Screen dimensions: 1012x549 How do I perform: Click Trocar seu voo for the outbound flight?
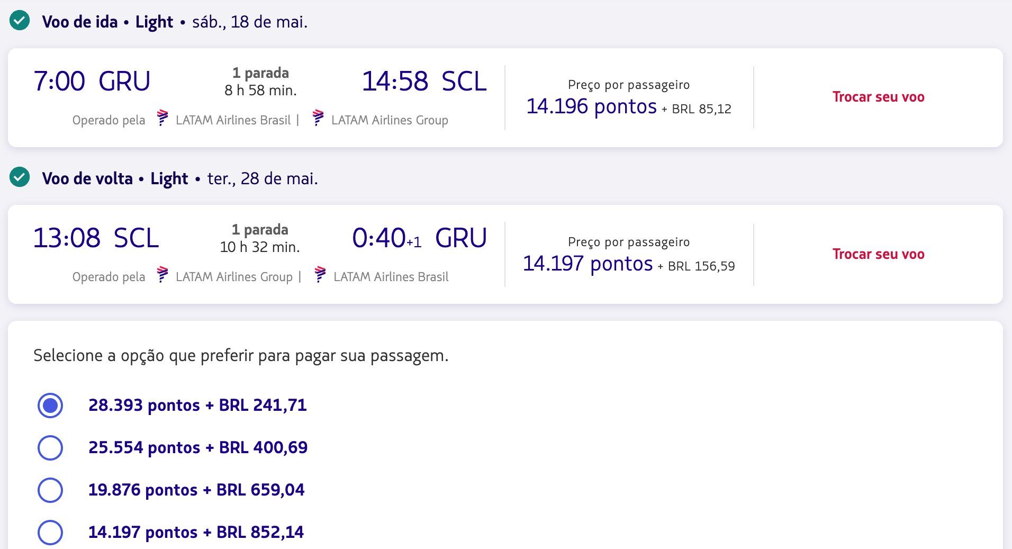tap(878, 97)
